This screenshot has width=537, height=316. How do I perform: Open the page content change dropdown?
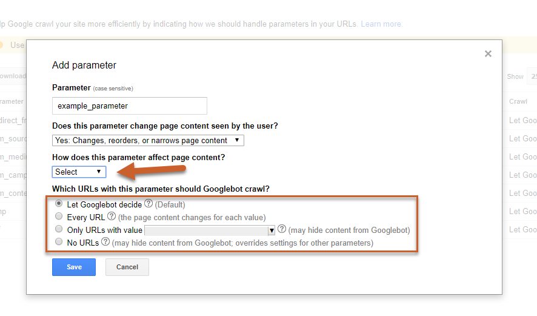(148, 140)
